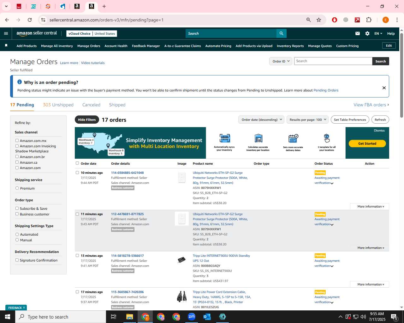This screenshot has height=323, width=404.
Task: Open the hamburger navigation menu
Action: [x=6, y=33]
